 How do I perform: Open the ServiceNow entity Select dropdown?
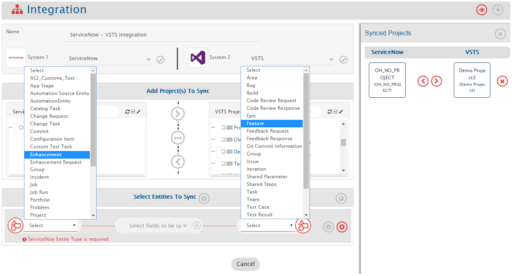click(52, 226)
